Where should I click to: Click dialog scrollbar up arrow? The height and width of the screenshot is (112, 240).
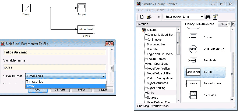click(x=112, y=49)
